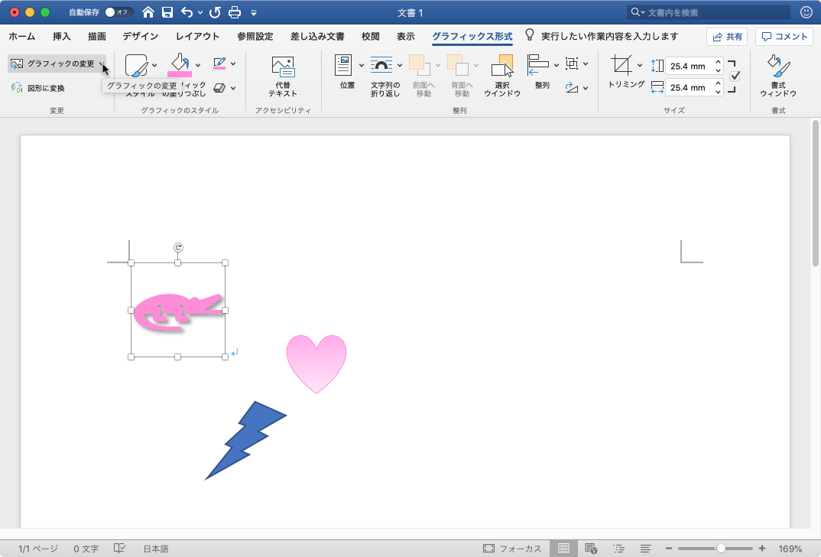Click the Graphics Fill paint bucket icon
821x557 pixels.
tap(180, 62)
